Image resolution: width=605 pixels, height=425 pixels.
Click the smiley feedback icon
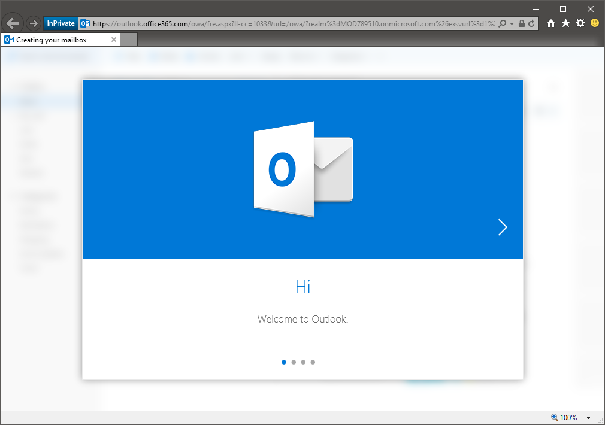[x=594, y=23]
